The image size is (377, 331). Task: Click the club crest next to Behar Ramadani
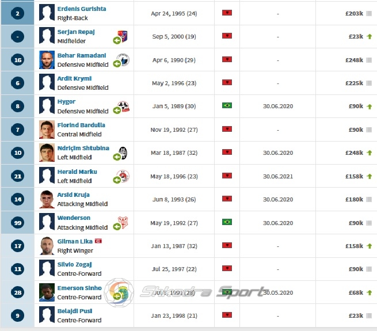(x=123, y=60)
